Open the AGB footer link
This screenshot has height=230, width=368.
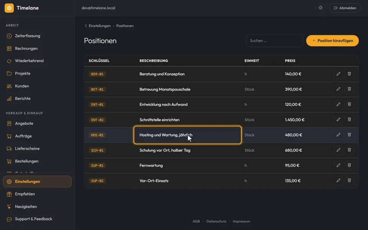coord(196,221)
